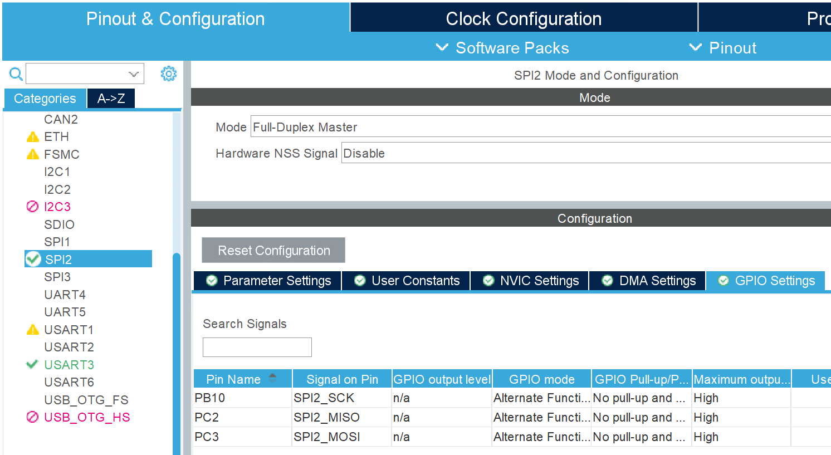
Task: Click the I2C3 disabled conflict icon
Action: 33,207
